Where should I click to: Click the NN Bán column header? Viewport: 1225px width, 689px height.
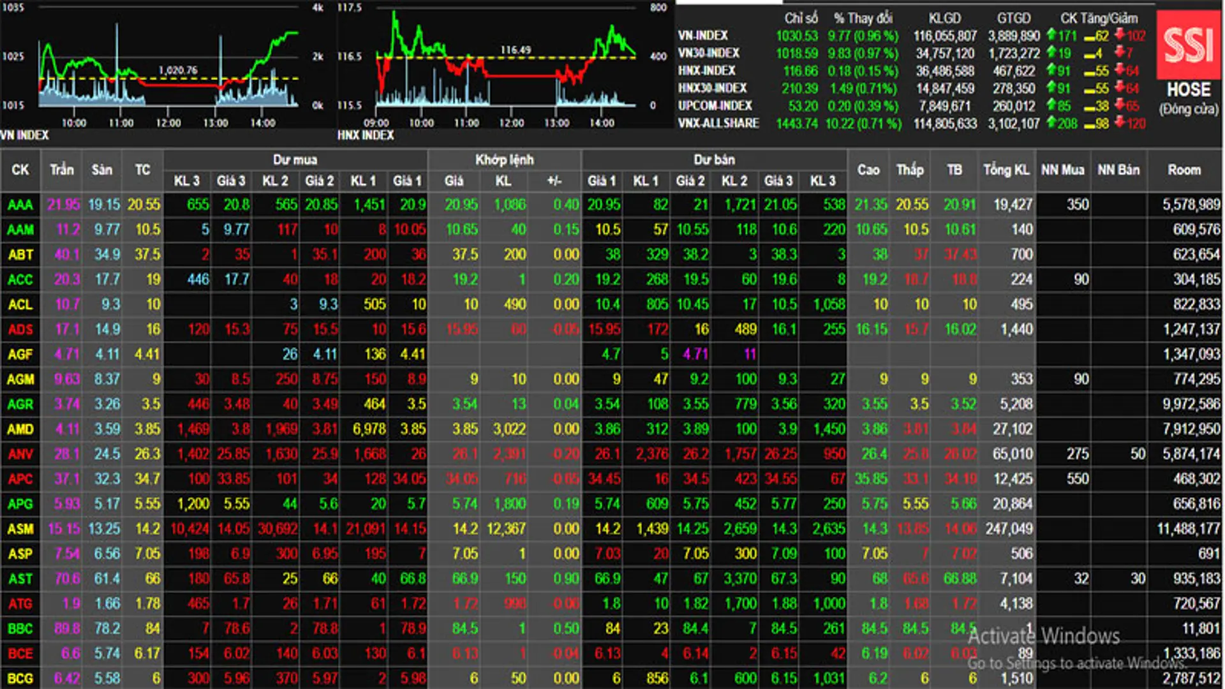pyautogui.click(x=1118, y=170)
